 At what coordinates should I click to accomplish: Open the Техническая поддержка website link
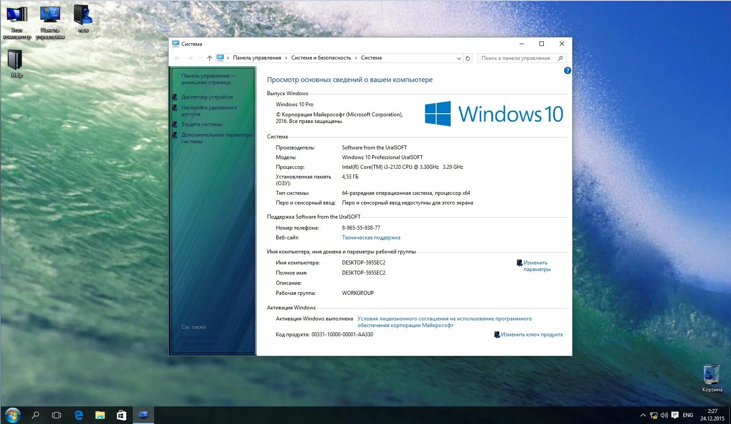(371, 238)
